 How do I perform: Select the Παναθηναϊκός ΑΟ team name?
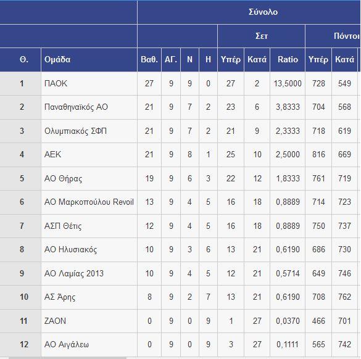[x=76, y=107]
